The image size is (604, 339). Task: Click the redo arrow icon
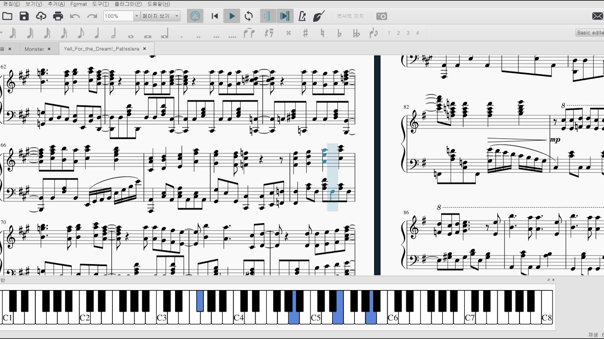click(x=92, y=16)
